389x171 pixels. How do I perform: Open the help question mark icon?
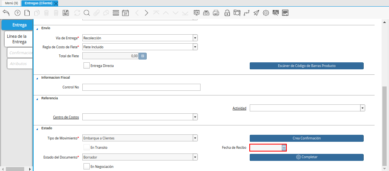[x=17, y=13]
